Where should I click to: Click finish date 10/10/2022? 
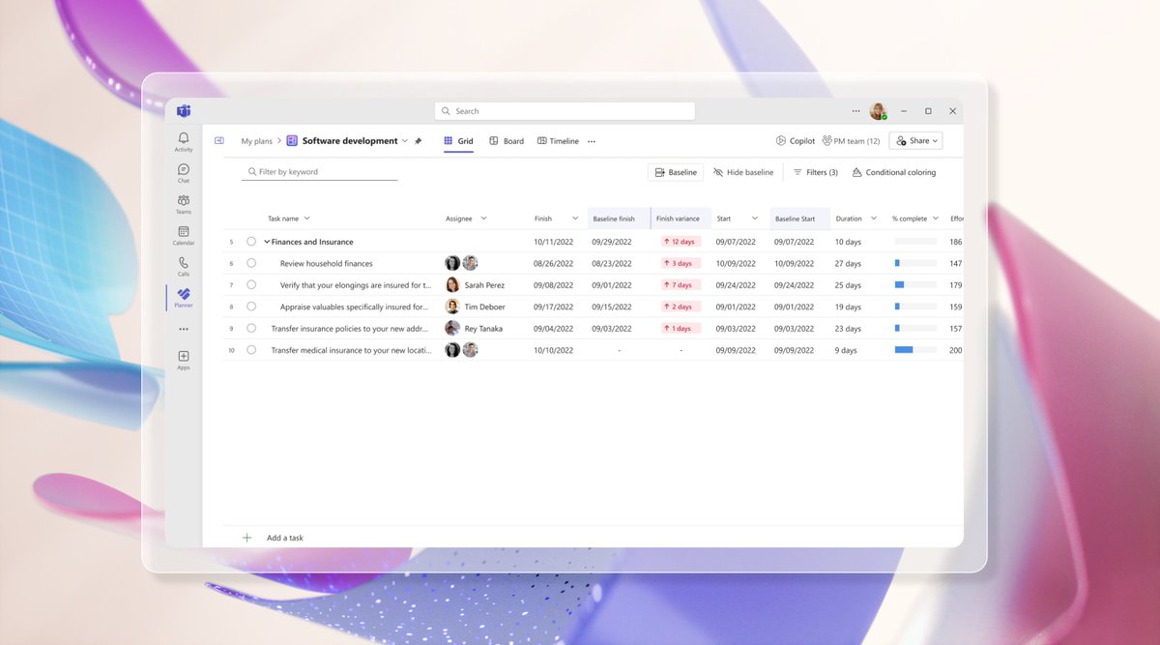553,350
